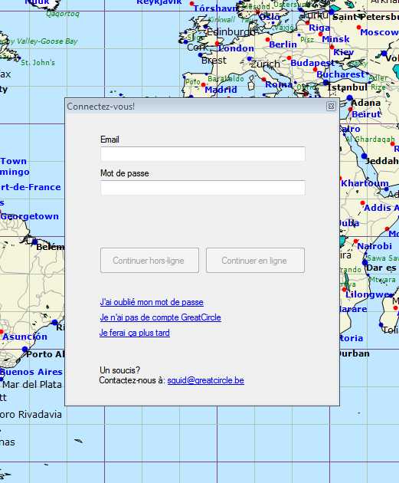Screen dimensions: 399x483
Task: Click the Mot de passe field
Action: tap(203, 188)
